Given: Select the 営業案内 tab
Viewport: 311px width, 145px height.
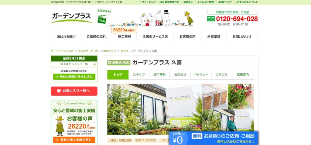Looking at the screenshot, I should tap(243, 75).
